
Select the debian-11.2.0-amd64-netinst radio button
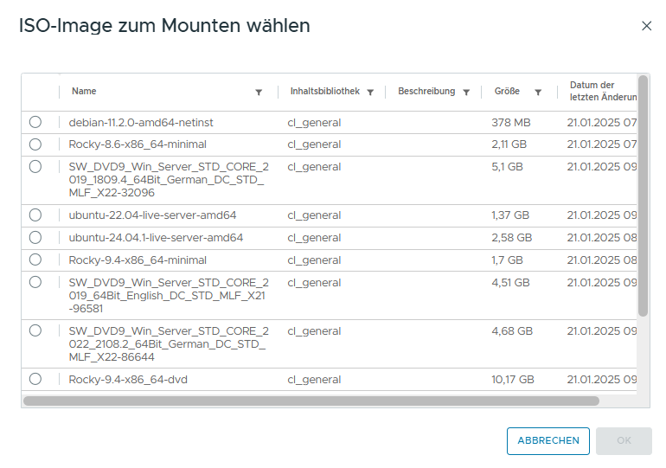click(x=35, y=122)
